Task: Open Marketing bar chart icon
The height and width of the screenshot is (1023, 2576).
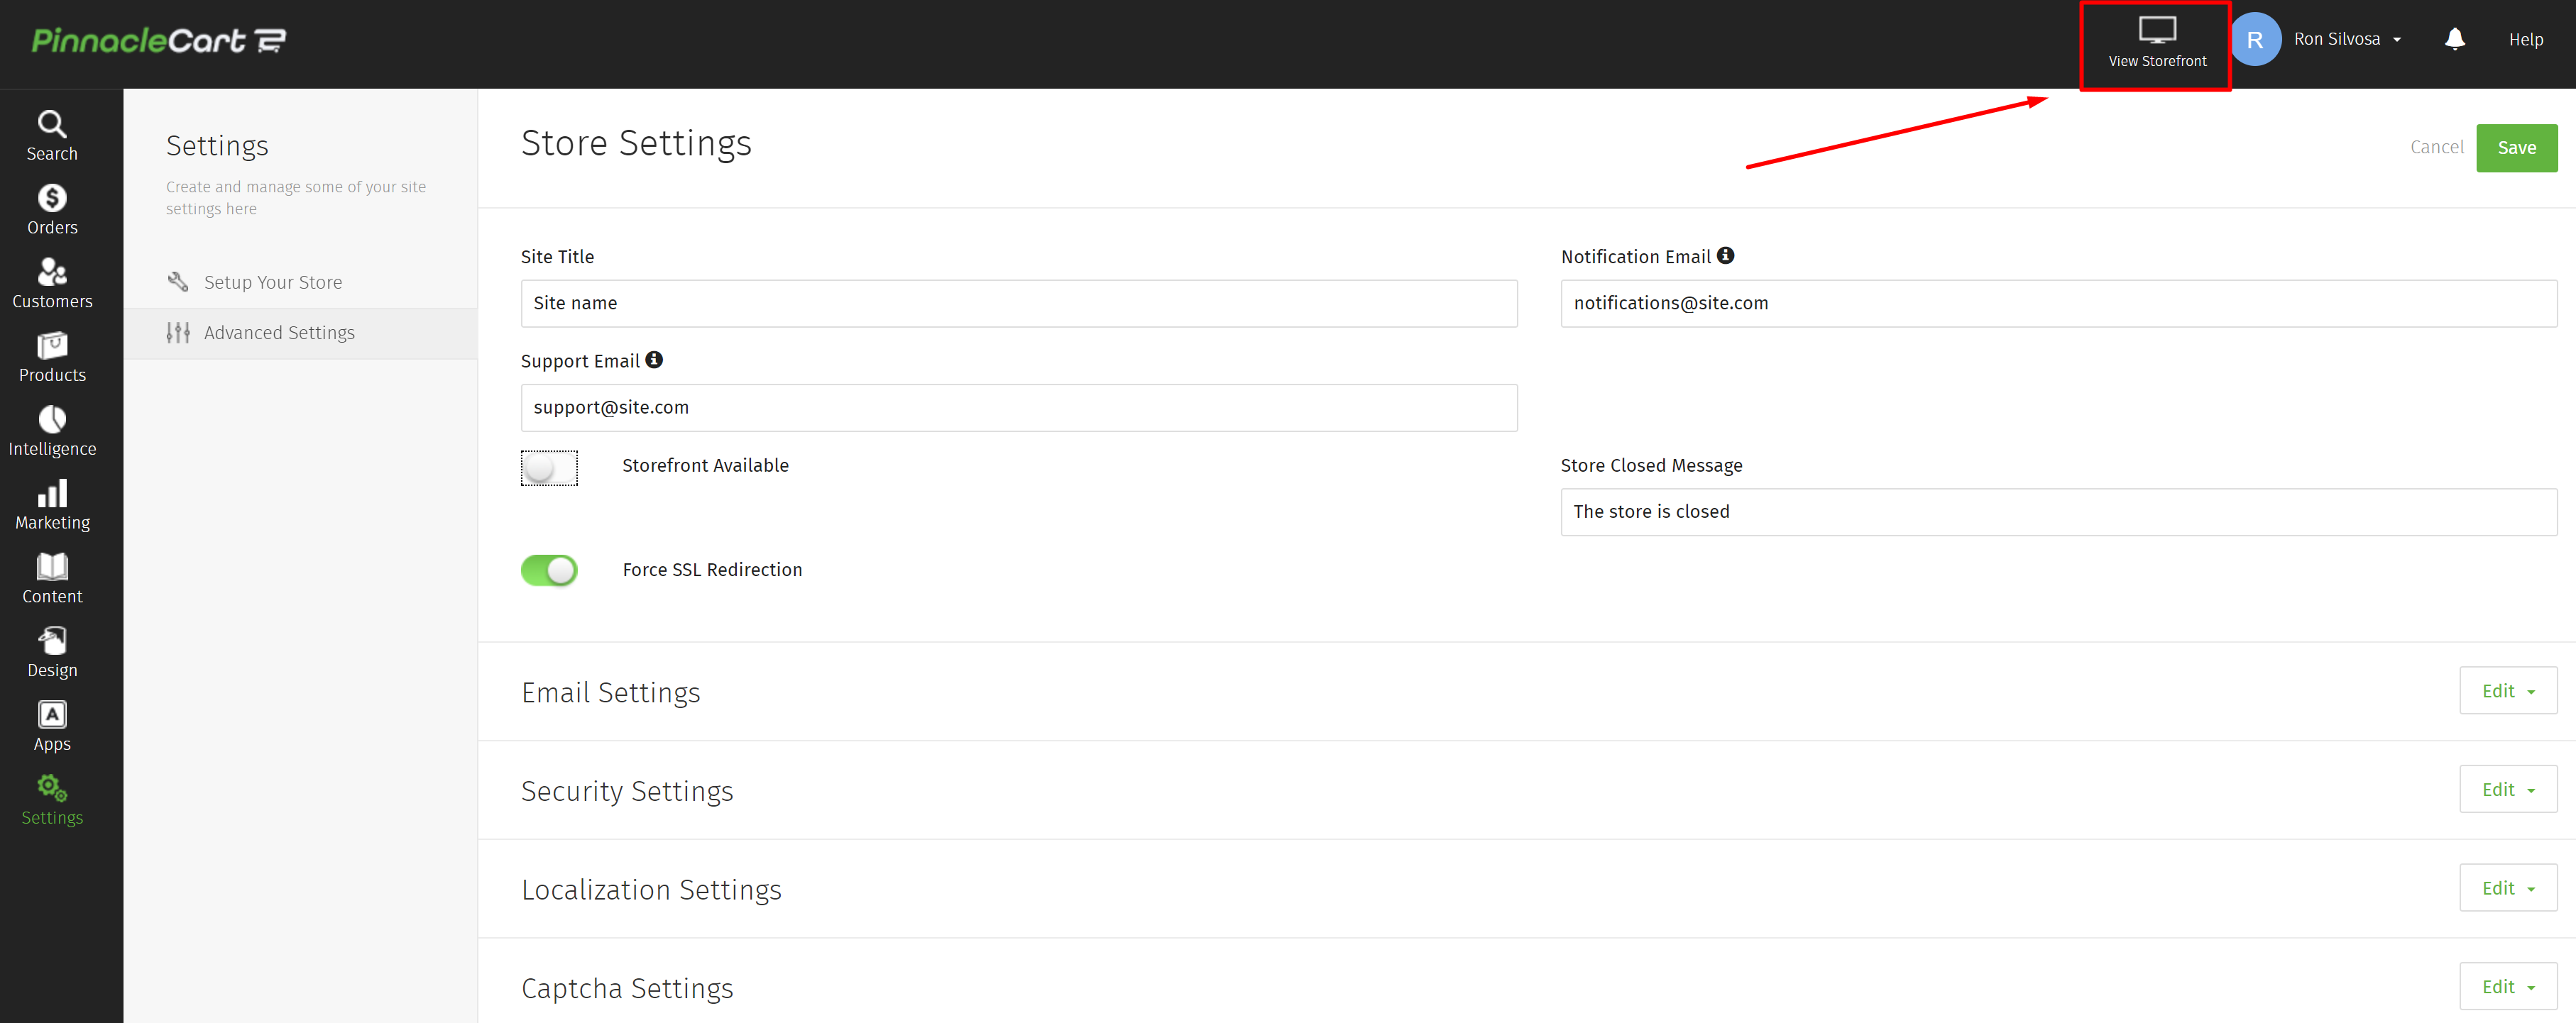Action: point(52,494)
